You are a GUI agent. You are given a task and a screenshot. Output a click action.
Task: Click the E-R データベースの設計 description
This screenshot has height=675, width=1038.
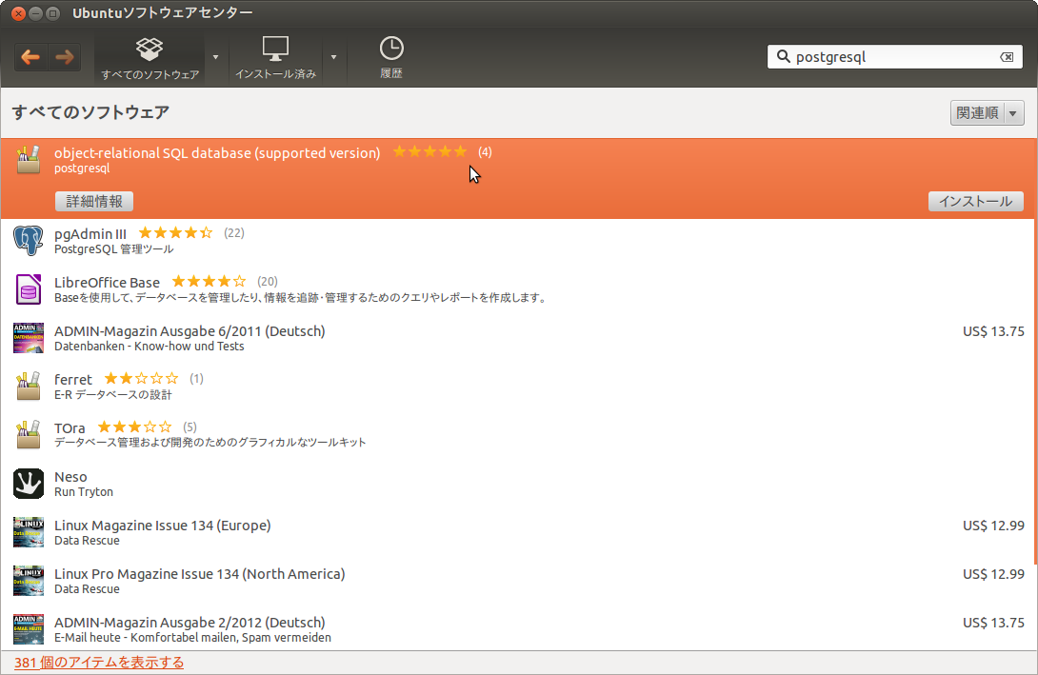pyautogui.click(x=112, y=395)
